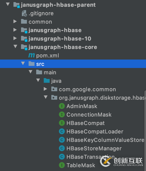146x171 pixels.
Task: Select the common folder label
Action: tap(40, 22)
